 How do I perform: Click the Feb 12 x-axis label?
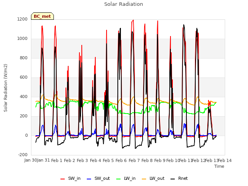[x=199, y=160]
